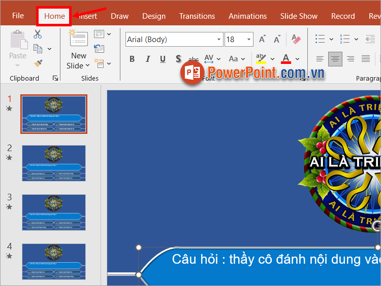Insert a New Slide using its icon
The height and width of the screenshot is (286, 381).
pyautogui.click(x=78, y=38)
